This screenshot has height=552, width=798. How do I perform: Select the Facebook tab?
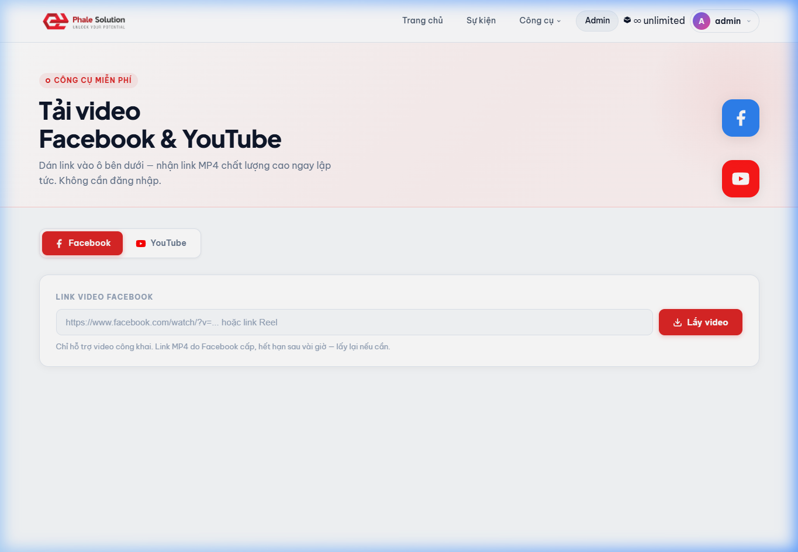82,243
